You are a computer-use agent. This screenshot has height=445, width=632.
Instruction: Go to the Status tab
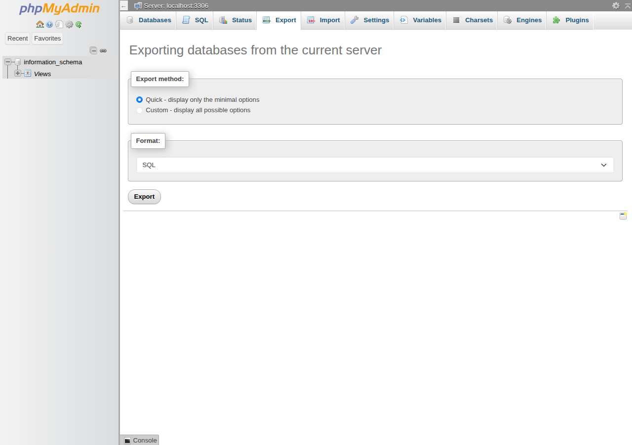pyautogui.click(x=236, y=20)
